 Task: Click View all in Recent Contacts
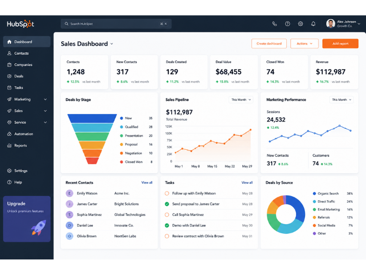tap(147, 182)
